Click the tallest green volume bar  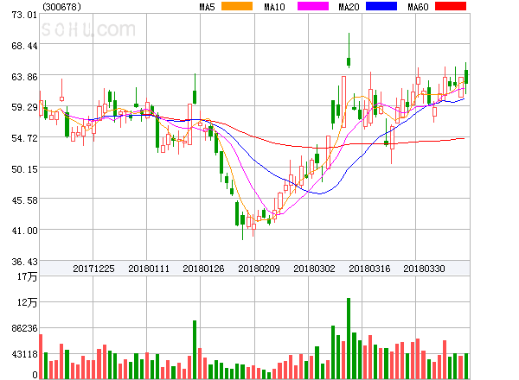(349, 339)
